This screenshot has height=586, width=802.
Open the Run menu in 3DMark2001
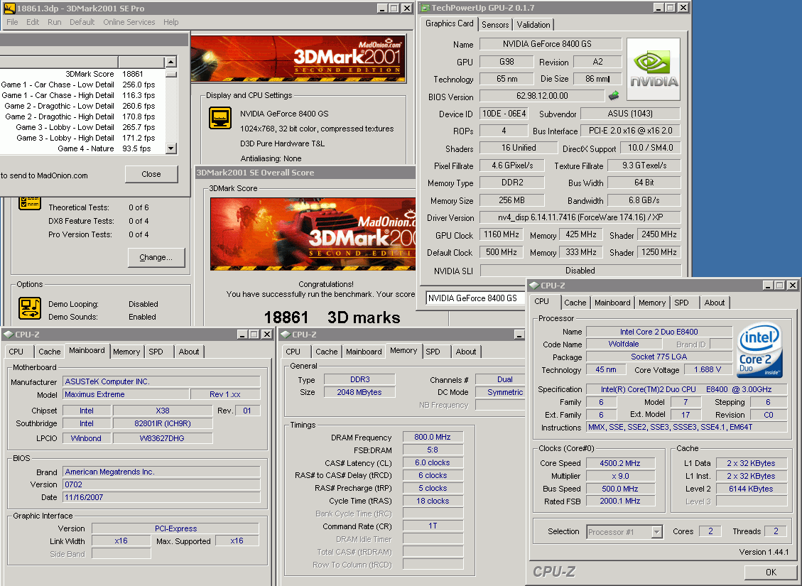(x=54, y=22)
